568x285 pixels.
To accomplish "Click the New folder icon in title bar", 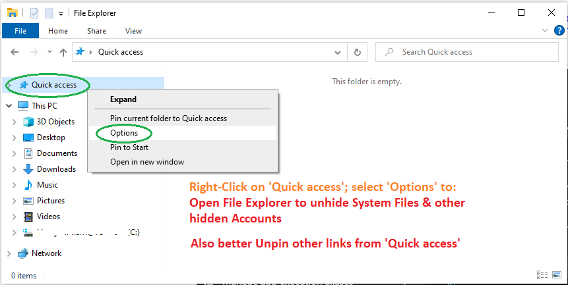I will (x=49, y=13).
